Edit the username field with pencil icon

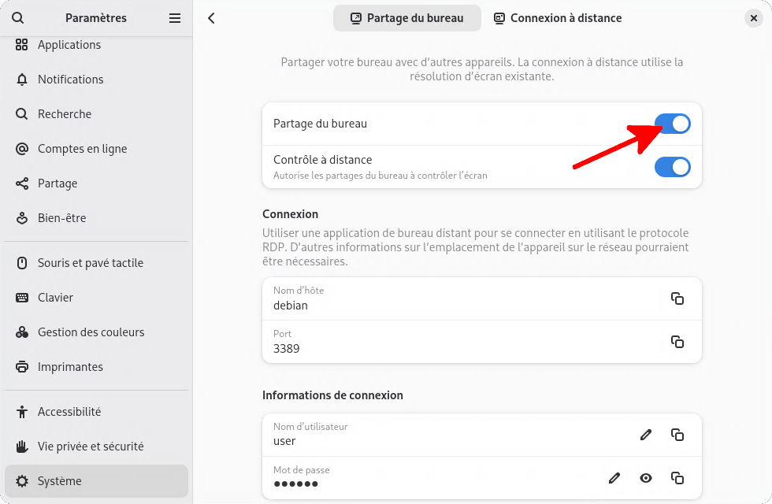[x=646, y=435]
